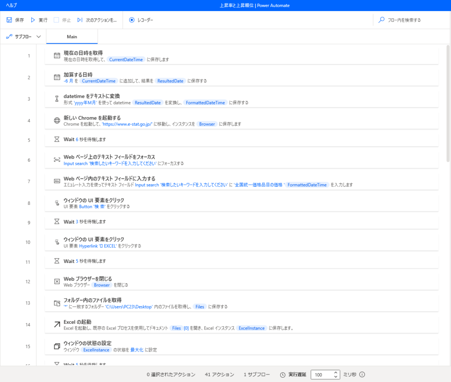This screenshot has width=451, height=382.
Task: Switch to the Main tab
Action: [x=72, y=37]
